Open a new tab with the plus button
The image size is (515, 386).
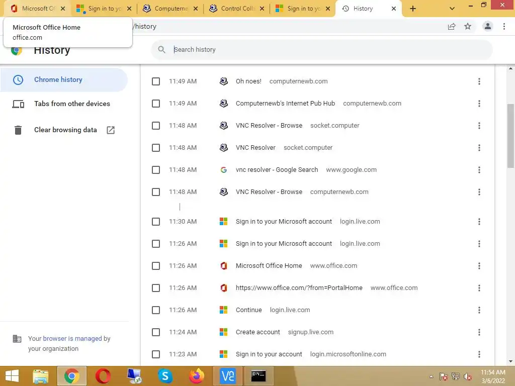coord(413,9)
